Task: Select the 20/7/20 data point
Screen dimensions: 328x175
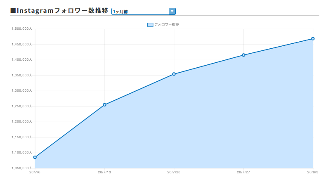Action: (x=174, y=74)
